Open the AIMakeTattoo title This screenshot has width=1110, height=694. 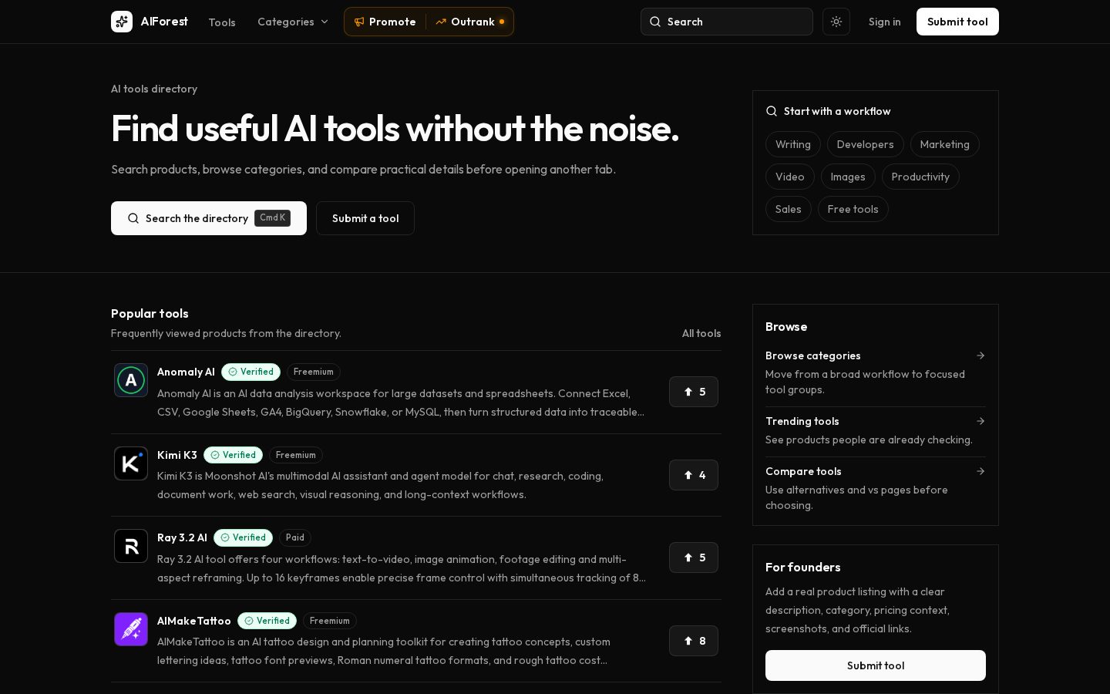[x=194, y=621]
